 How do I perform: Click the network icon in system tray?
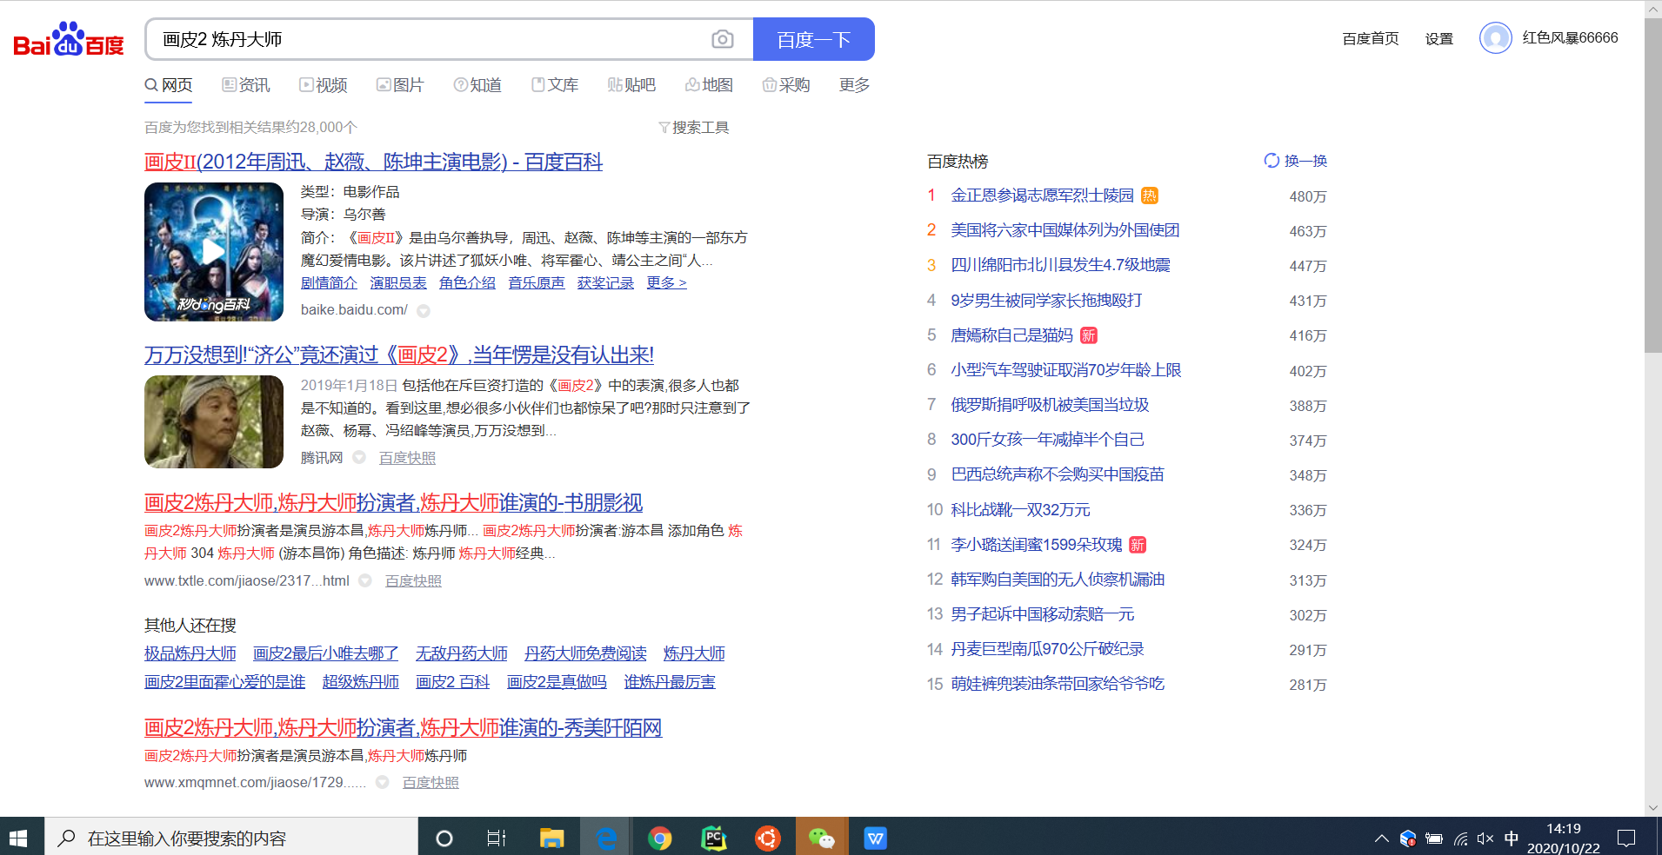coord(1460,838)
